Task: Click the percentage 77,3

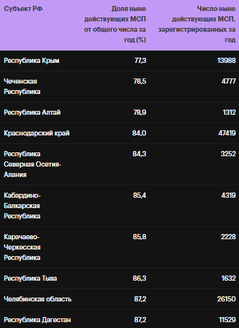Action: 140,60
